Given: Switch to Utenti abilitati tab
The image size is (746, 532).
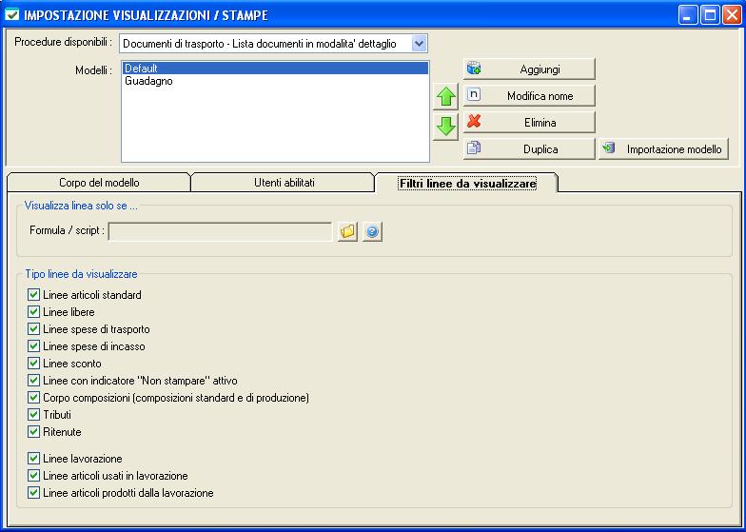Looking at the screenshot, I should click(x=284, y=183).
